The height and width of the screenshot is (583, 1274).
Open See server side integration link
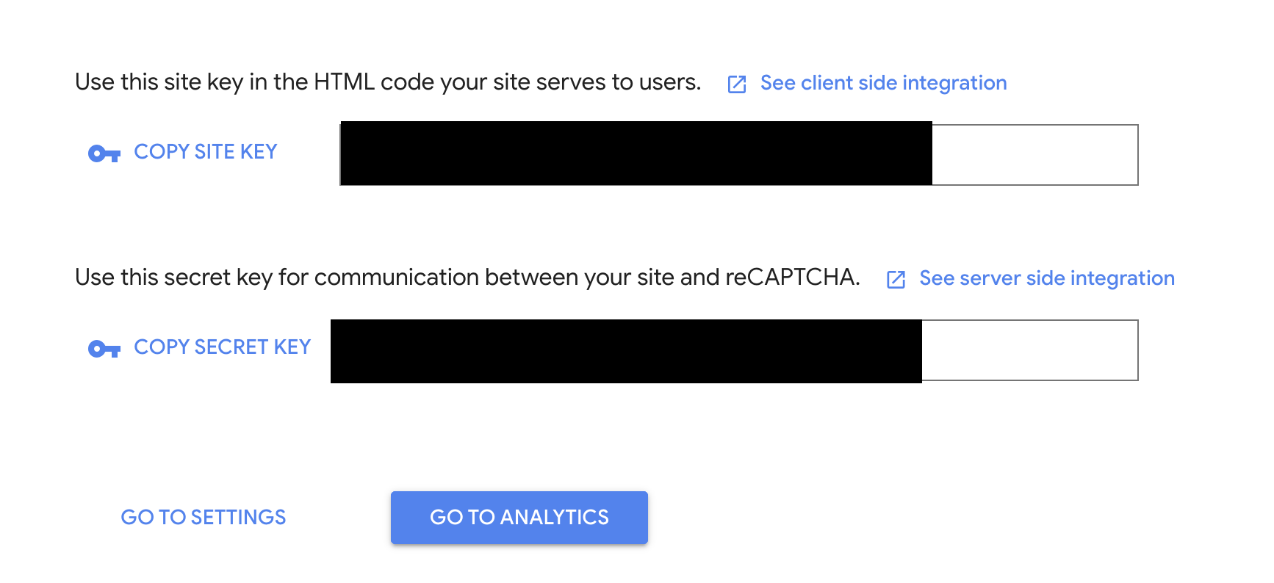[x=1047, y=278]
